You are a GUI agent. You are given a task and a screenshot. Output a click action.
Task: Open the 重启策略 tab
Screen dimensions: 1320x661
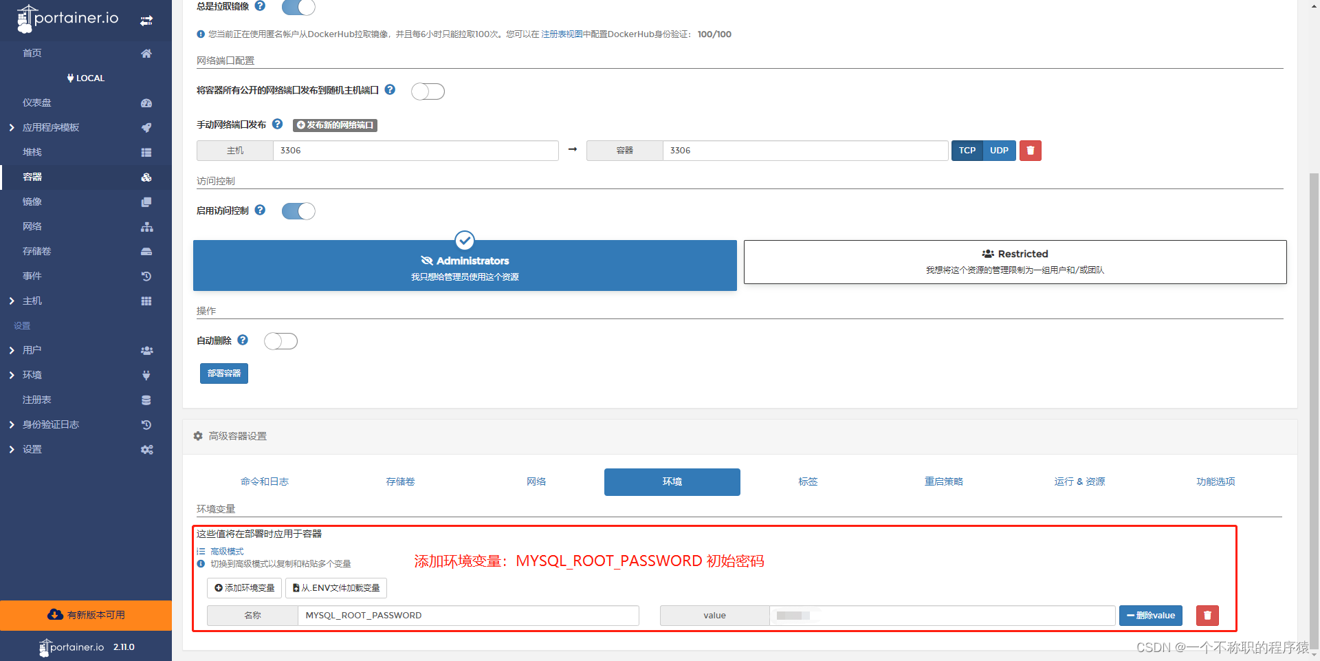tap(943, 481)
